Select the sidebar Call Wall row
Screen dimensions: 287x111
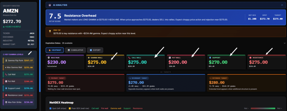18,74
